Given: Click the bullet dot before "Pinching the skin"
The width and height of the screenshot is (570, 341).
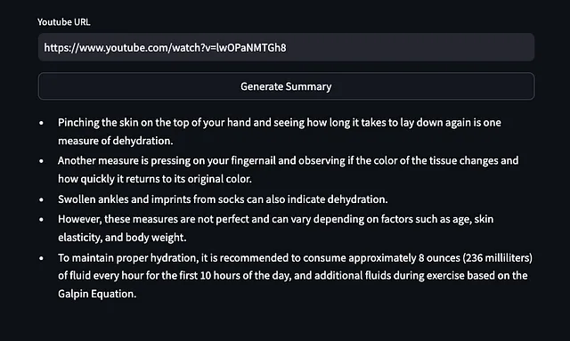Looking at the screenshot, I should tap(41, 123).
